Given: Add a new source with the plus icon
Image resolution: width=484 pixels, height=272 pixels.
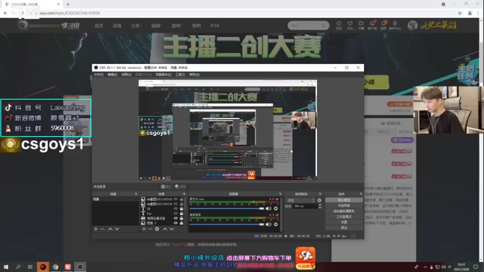Looking at the screenshot, I should [x=143, y=229].
